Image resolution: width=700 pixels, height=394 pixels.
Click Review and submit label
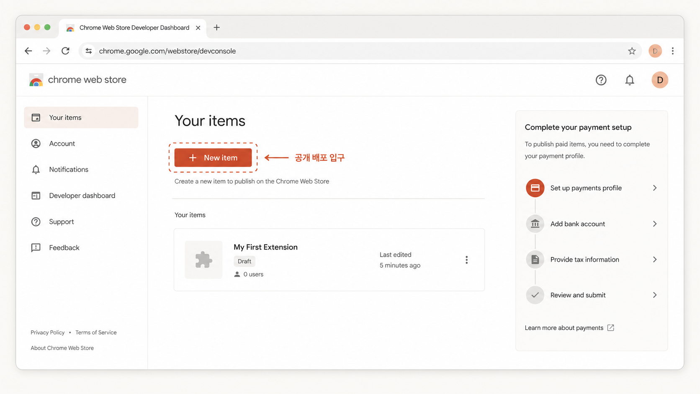(x=578, y=295)
